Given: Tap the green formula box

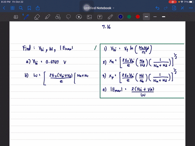Looking at the screenshot, I should pos(142,71).
